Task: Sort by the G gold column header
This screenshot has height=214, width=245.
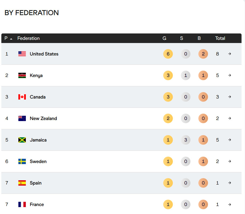Action: point(164,38)
